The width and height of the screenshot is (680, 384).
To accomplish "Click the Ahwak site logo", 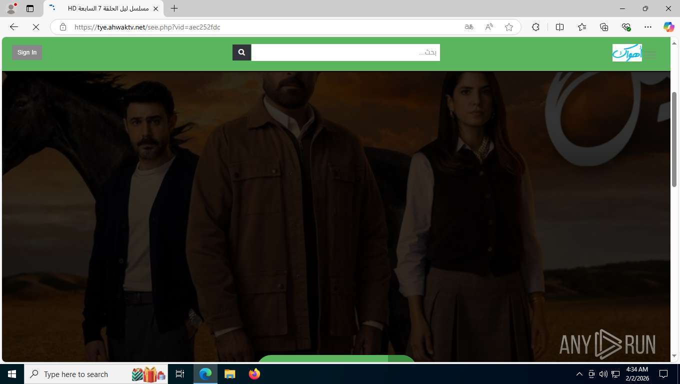I will (x=627, y=52).
